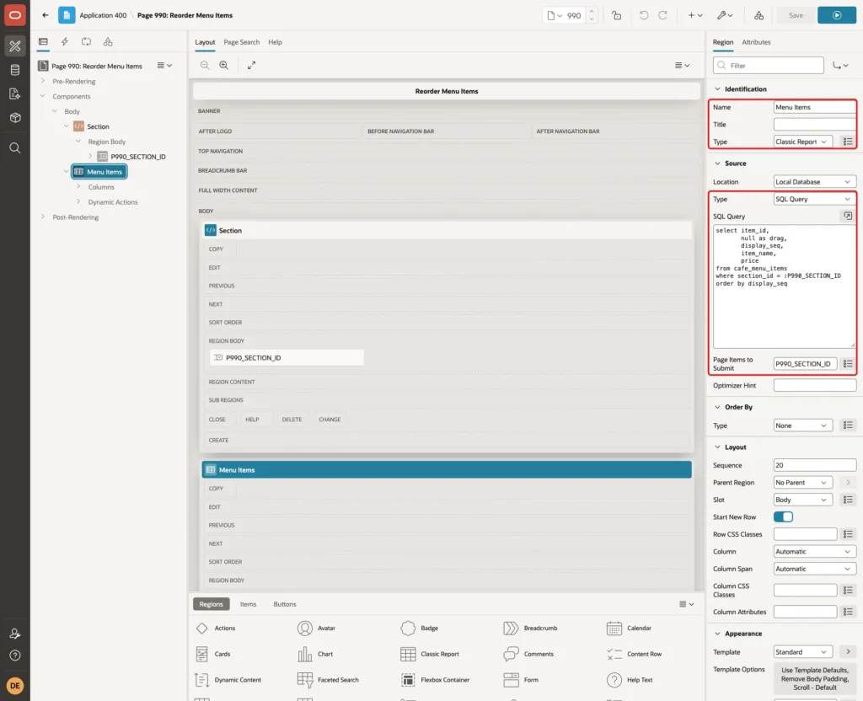Viewport: 863px width, 701px height.
Task: Redo the last change
Action: (x=662, y=15)
